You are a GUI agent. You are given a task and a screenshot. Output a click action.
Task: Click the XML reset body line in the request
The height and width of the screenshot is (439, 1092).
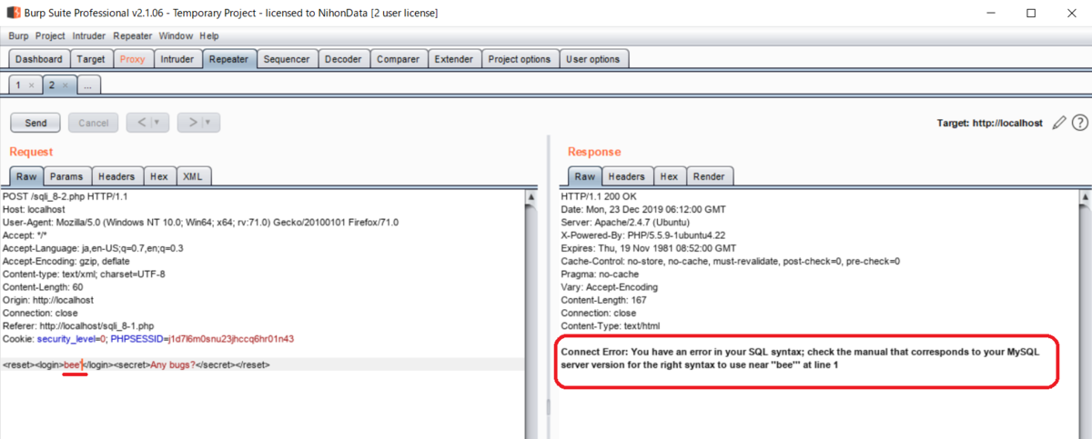pos(136,364)
